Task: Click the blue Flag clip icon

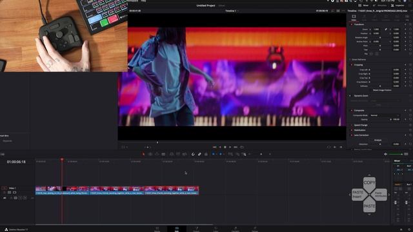Action: click(214, 154)
